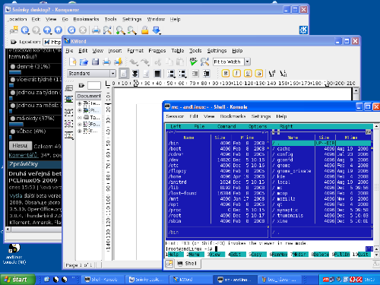
Task: Toggle strikethrough formatting in KWord
Action: coord(259,74)
